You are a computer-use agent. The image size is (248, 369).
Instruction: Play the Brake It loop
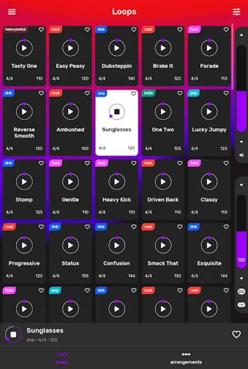click(163, 48)
